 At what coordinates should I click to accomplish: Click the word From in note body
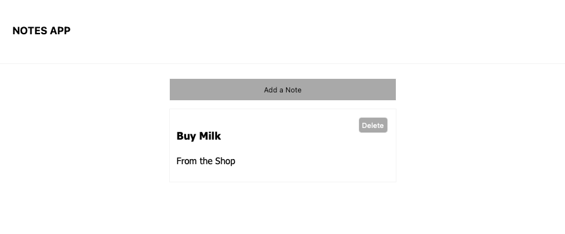187,161
